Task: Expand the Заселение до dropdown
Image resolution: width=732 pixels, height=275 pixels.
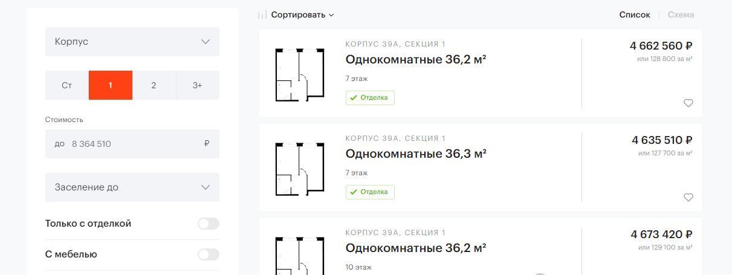Action: coord(132,187)
